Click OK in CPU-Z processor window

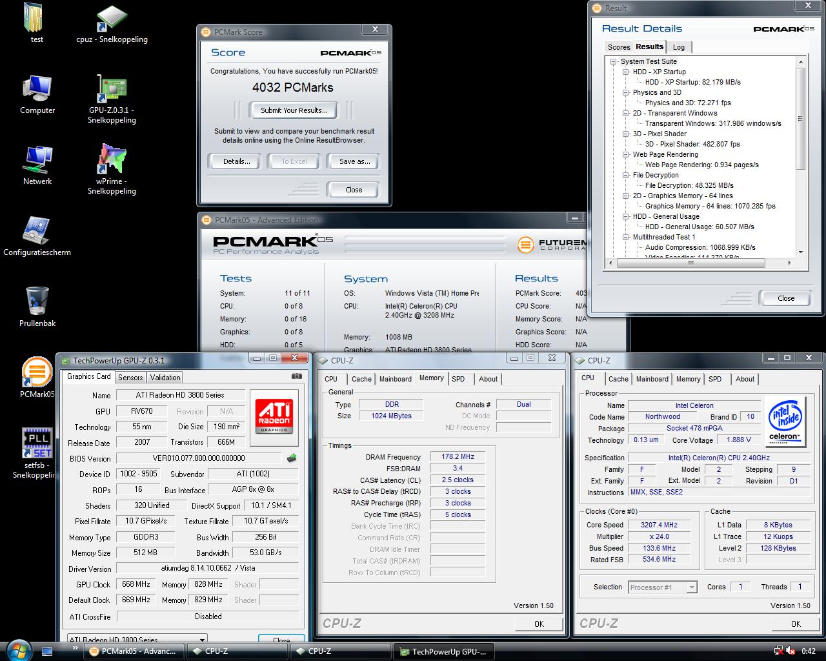(796, 624)
